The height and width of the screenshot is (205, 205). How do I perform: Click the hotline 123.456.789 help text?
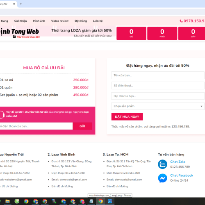tap(150, 127)
